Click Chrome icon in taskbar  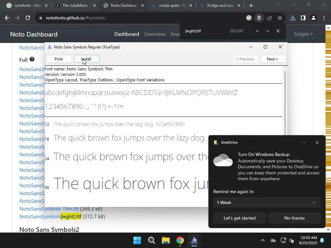click(180, 240)
